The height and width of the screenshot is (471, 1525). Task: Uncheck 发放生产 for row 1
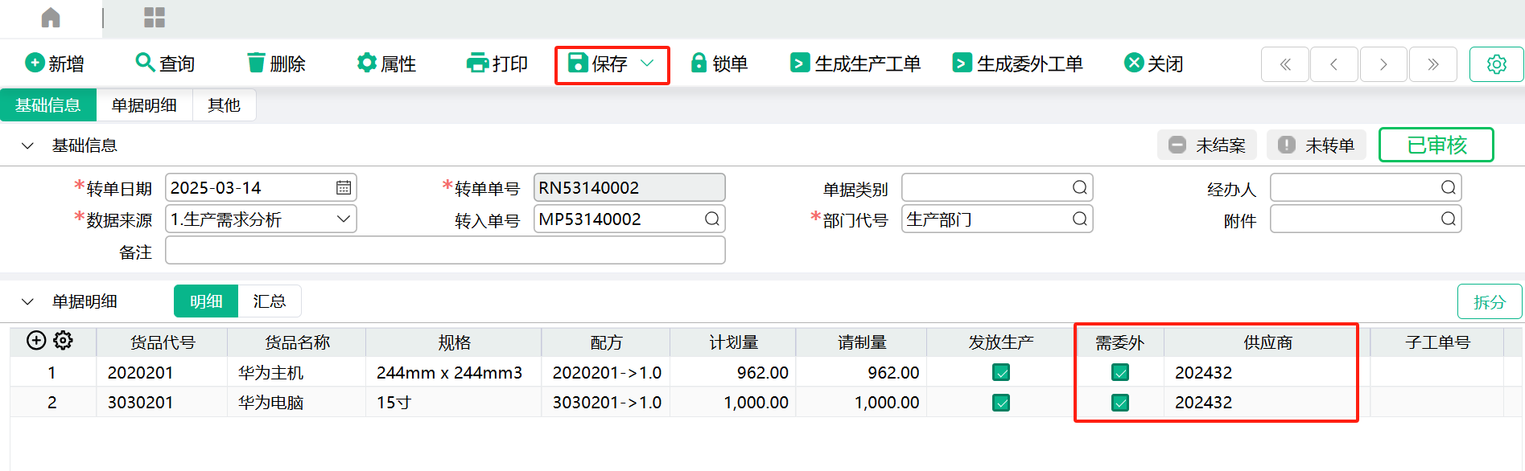click(1001, 372)
